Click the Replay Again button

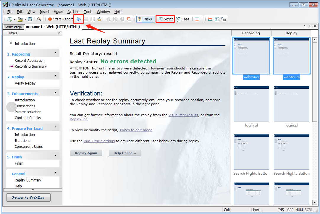(x=86, y=153)
